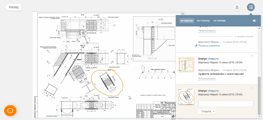Click the pencil icon beside Пометка изменена
263x120 pixels.
coord(196,46)
